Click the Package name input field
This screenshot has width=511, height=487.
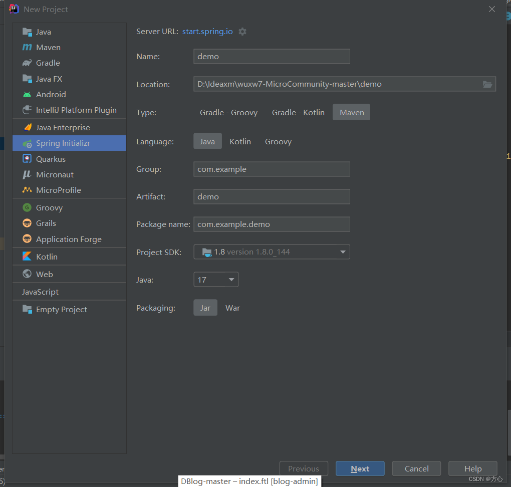point(272,224)
